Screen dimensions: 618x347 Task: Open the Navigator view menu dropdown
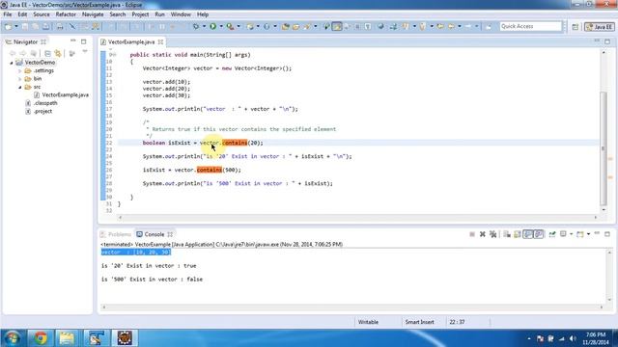tap(85, 52)
